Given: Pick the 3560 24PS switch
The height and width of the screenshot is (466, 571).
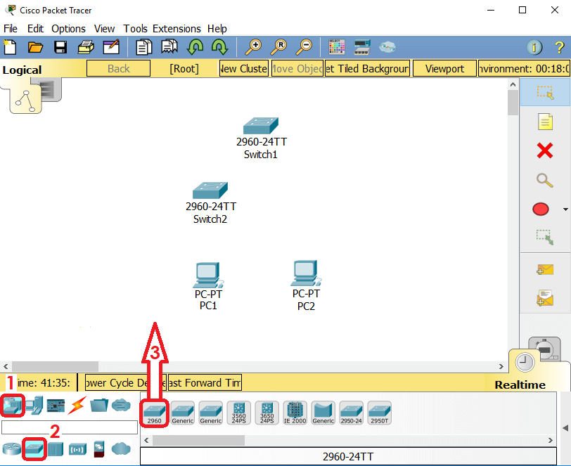Looking at the screenshot, I should [x=239, y=413].
